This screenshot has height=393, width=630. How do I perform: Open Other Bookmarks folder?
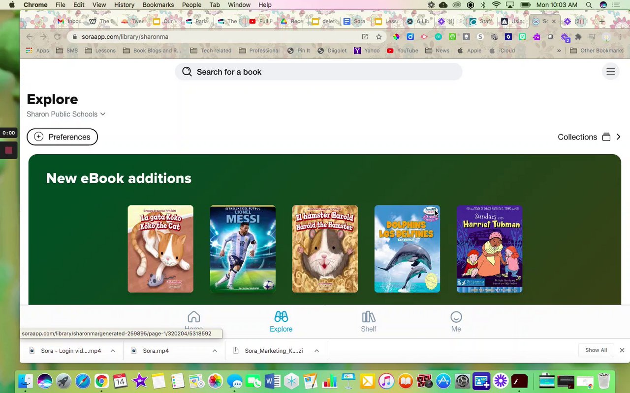[597, 51]
